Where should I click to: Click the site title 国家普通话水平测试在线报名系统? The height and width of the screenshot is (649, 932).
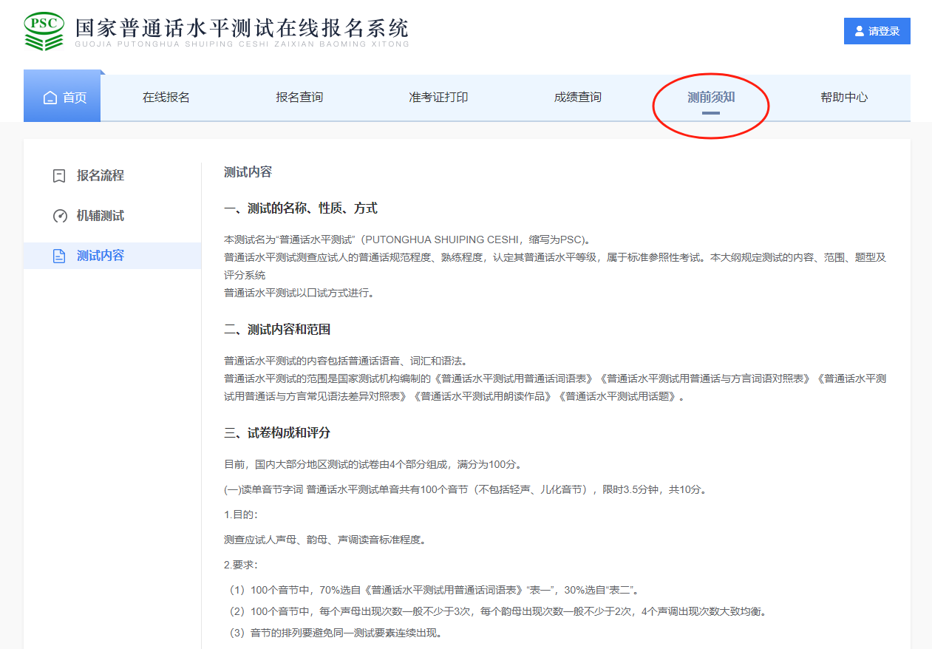click(242, 28)
